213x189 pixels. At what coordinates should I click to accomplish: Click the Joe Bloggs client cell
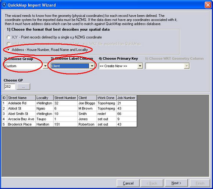pos(87,103)
